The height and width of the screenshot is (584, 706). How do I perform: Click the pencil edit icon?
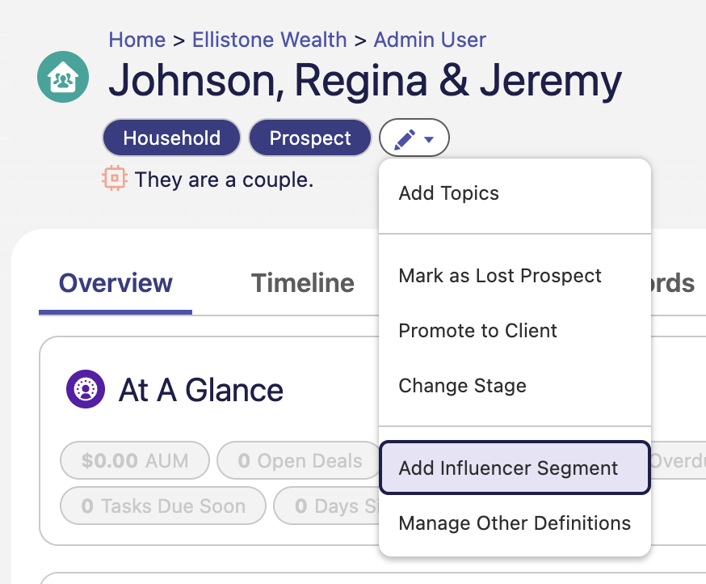point(405,139)
